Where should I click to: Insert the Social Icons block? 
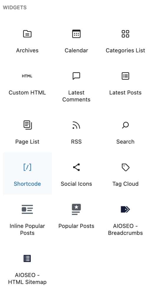tap(76, 173)
